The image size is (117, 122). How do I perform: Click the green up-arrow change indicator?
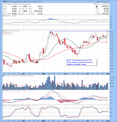pyautogui.click(x=97, y=6)
